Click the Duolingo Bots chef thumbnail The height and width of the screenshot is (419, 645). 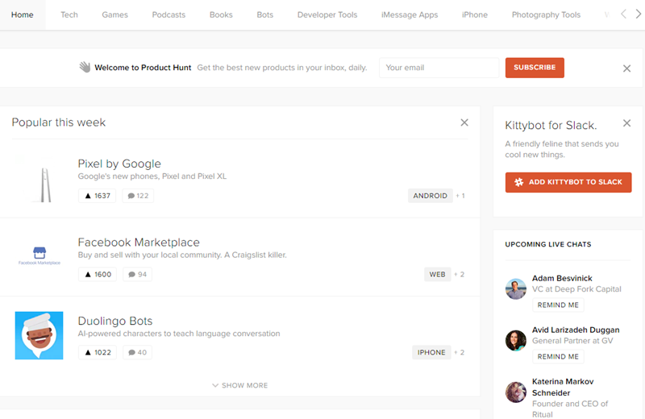[39, 335]
